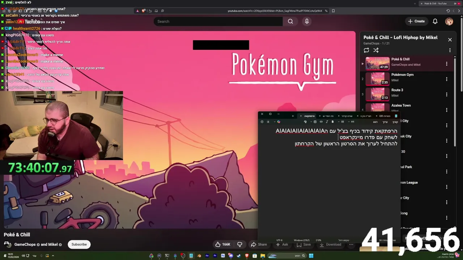This screenshot has height=260, width=463.
Task: Open Premiere Pro from the taskbar
Action: point(215,256)
